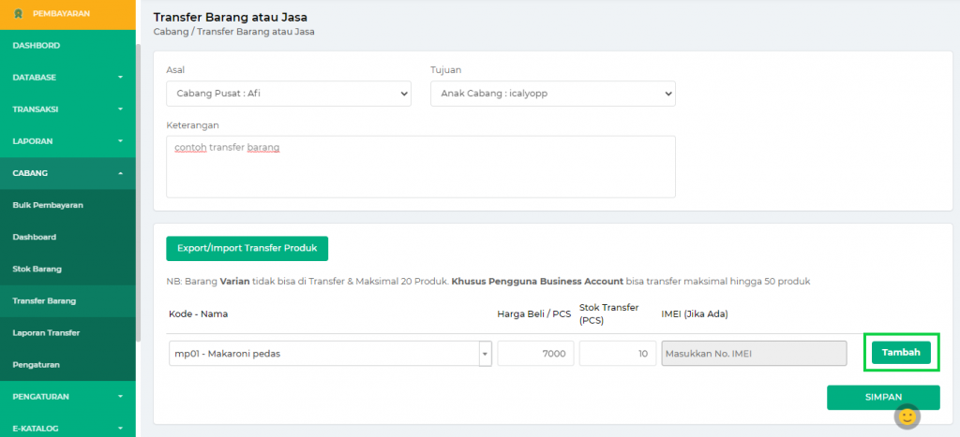Screen dimensions: 960x437
Task: Click the SIMPAN button
Action: [x=882, y=397]
